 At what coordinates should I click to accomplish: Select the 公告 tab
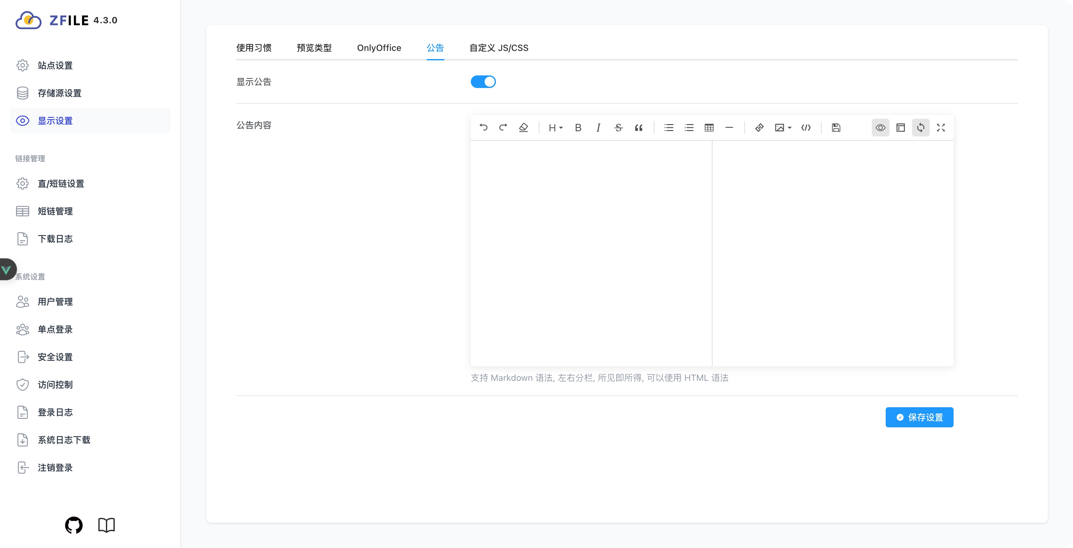point(435,48)
